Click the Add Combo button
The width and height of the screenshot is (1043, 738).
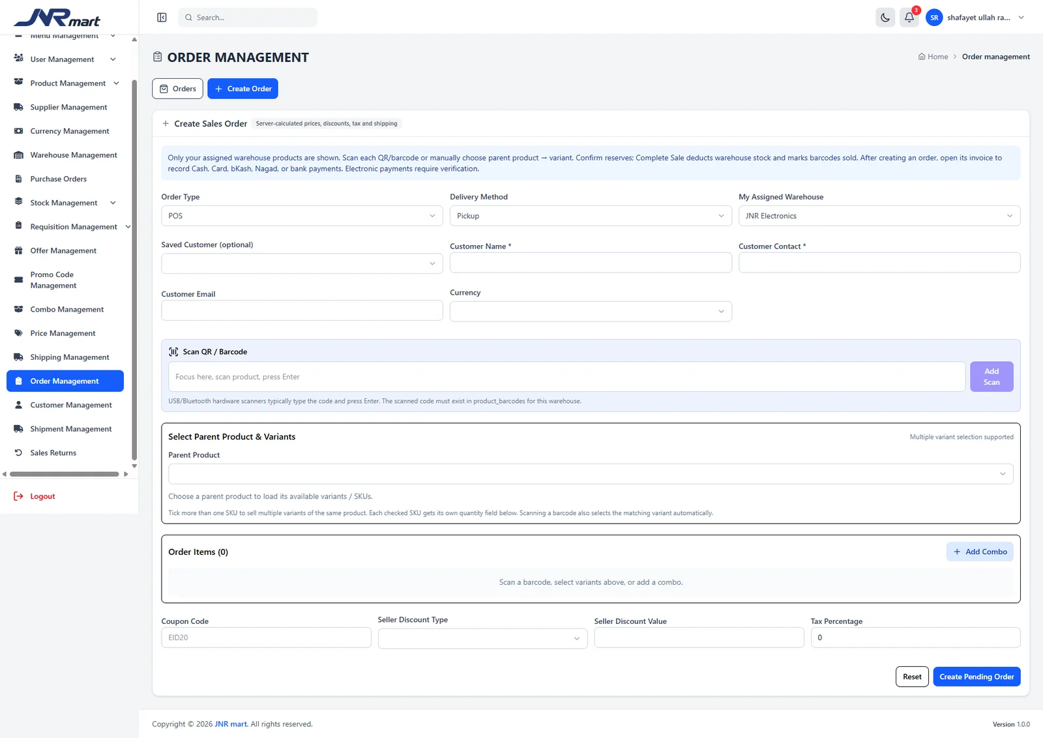click(x=980, y=552)
